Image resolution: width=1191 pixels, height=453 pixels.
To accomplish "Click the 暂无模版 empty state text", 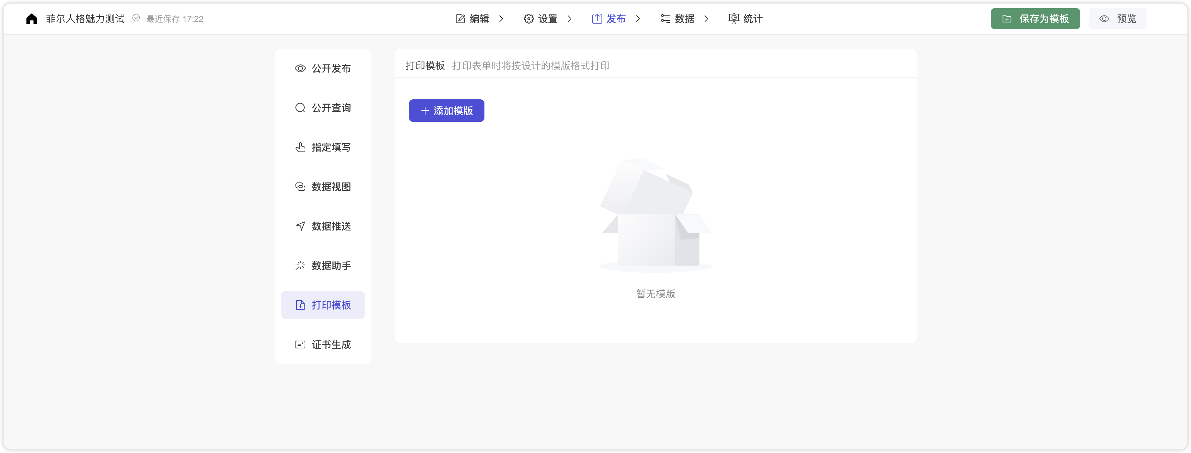I will tap(655, 294).
